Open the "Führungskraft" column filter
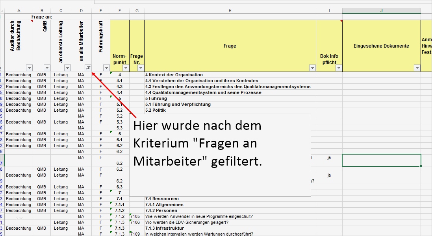This screenshot has width=432, height=236. [x=106, y=68]
